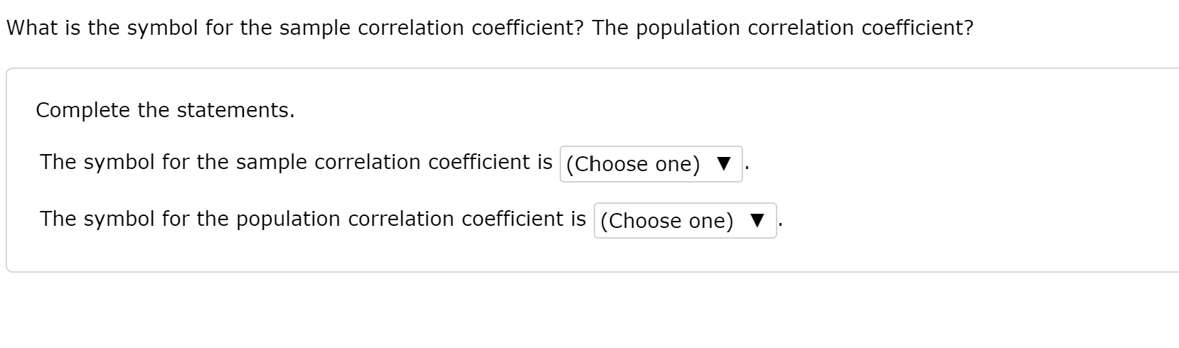Click "(Choose one)" text in the sample symbol dropdown
1179x348 pixels.
(633, 164)
